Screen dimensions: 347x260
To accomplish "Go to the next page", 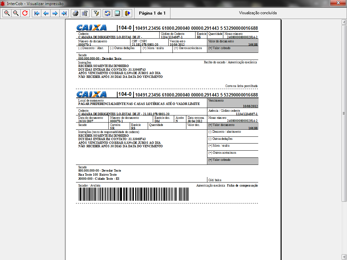I will [x=55, y=13].
